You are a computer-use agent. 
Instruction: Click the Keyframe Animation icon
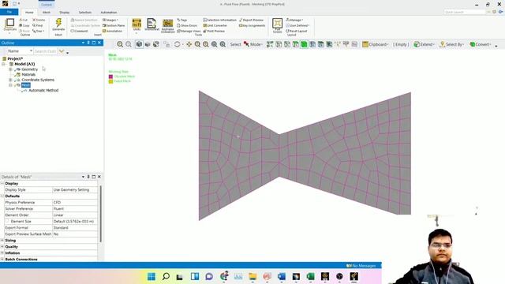pyautogui.click(x=167, y=23)
